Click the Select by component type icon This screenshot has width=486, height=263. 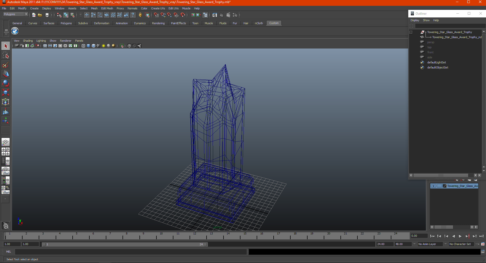pyautogui.click(x=73, y=15)
